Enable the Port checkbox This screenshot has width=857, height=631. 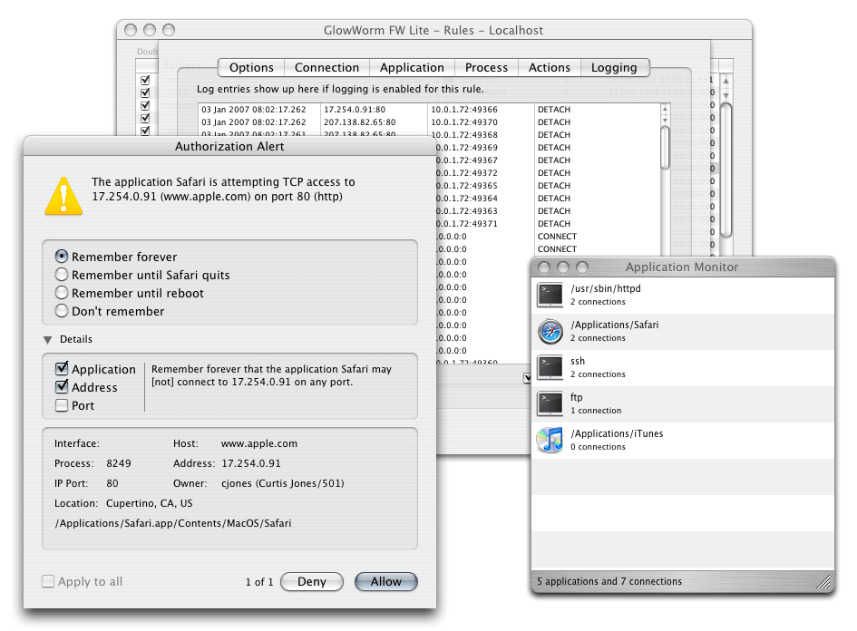pos(62,405)
